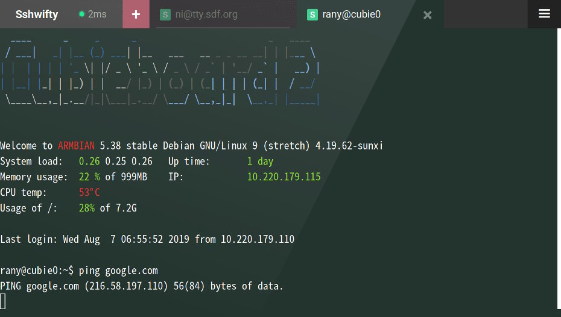Switch to the ni@tty.sdf.org tab
This screenshot has height=317, width=561.
206,15
